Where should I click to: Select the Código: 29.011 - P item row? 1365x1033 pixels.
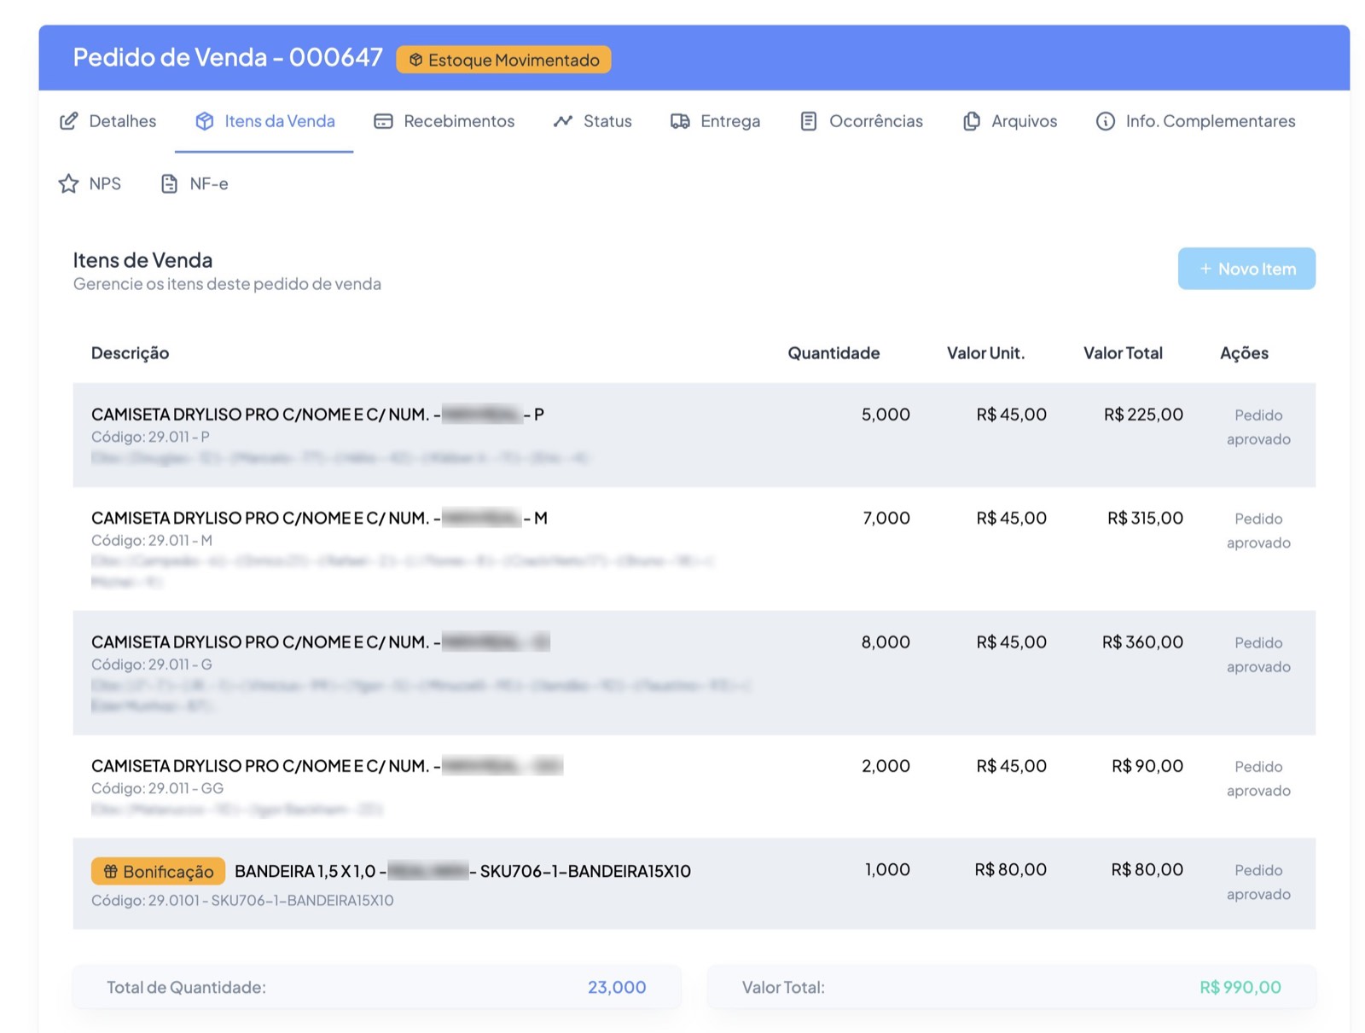click(x=694, y=435)
